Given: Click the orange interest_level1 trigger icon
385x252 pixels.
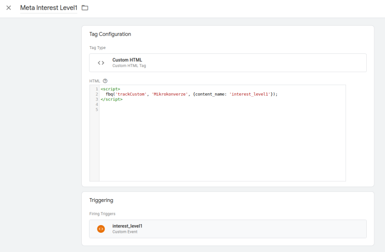Looking at the screenshot, I should click(101, 229).
